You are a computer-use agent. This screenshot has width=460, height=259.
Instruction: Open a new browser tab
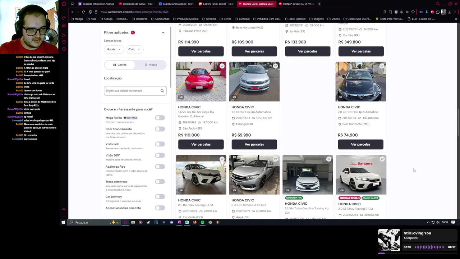pyautogui.click(x=319, y=4)
